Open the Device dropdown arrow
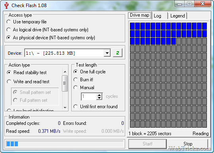 (x=107, y=53)
